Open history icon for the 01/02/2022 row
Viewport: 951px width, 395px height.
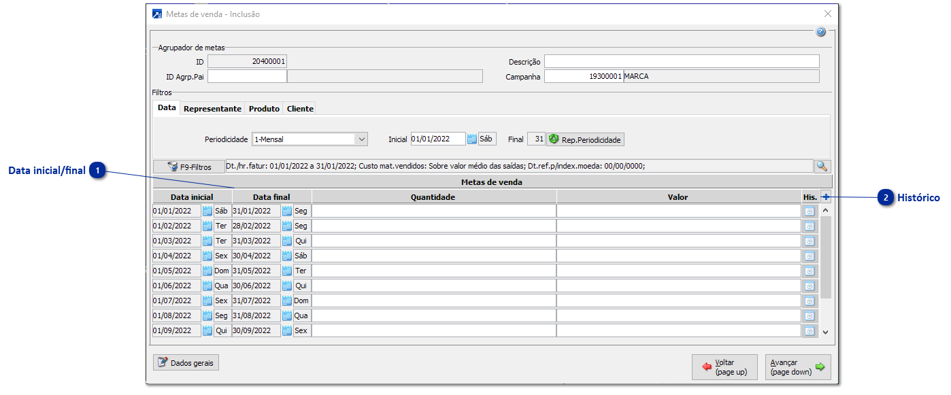810,226
